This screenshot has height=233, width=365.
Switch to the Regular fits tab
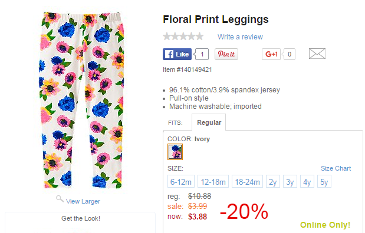[209, 122]
